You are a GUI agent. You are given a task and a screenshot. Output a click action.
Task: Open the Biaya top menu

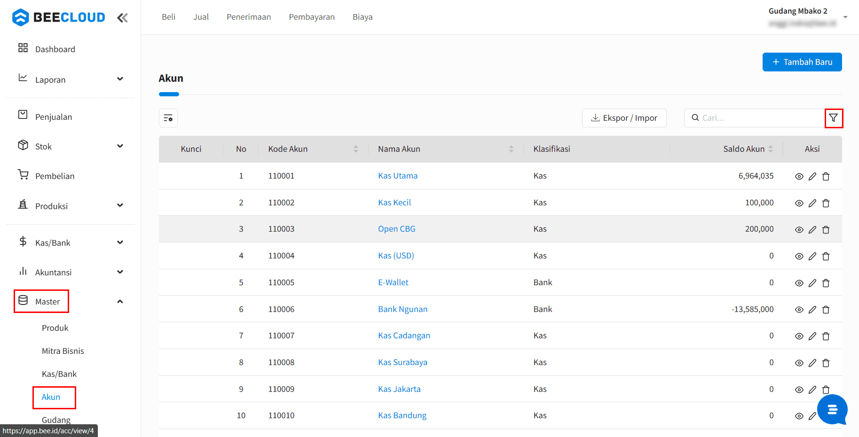(363, 17)
